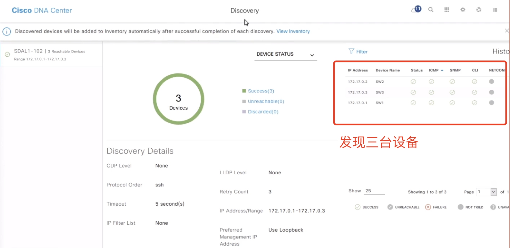Viewport: 510px width, 248px height.
Task: Click the UNREACHABLE legend icon
Action: click(x=390, y=207)
